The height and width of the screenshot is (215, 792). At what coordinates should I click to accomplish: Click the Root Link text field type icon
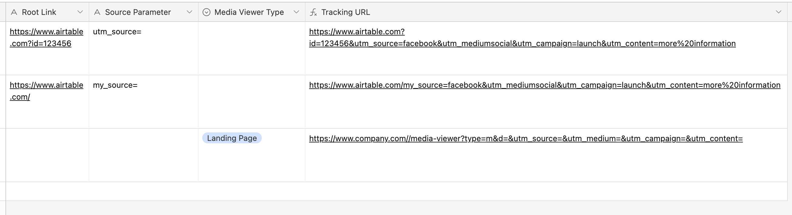pos(14,12)
